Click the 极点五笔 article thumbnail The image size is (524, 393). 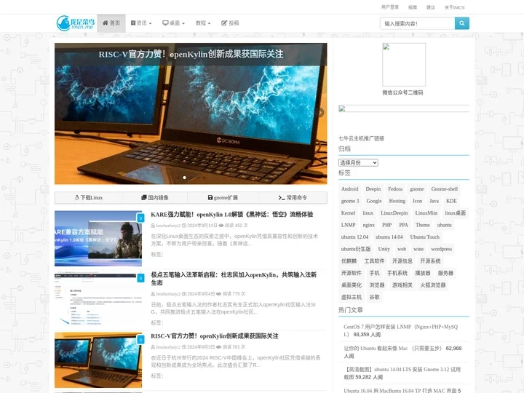(x=98, y=299)
